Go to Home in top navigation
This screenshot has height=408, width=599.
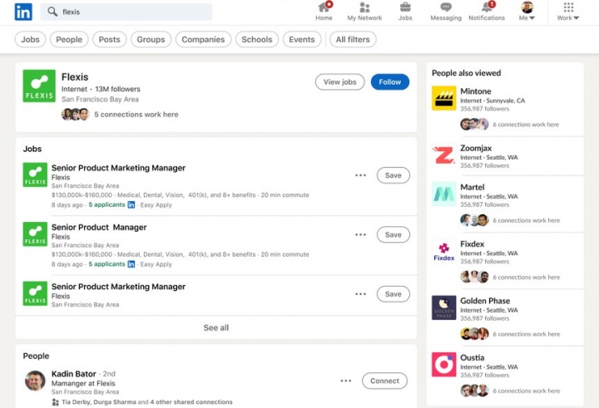324,11
